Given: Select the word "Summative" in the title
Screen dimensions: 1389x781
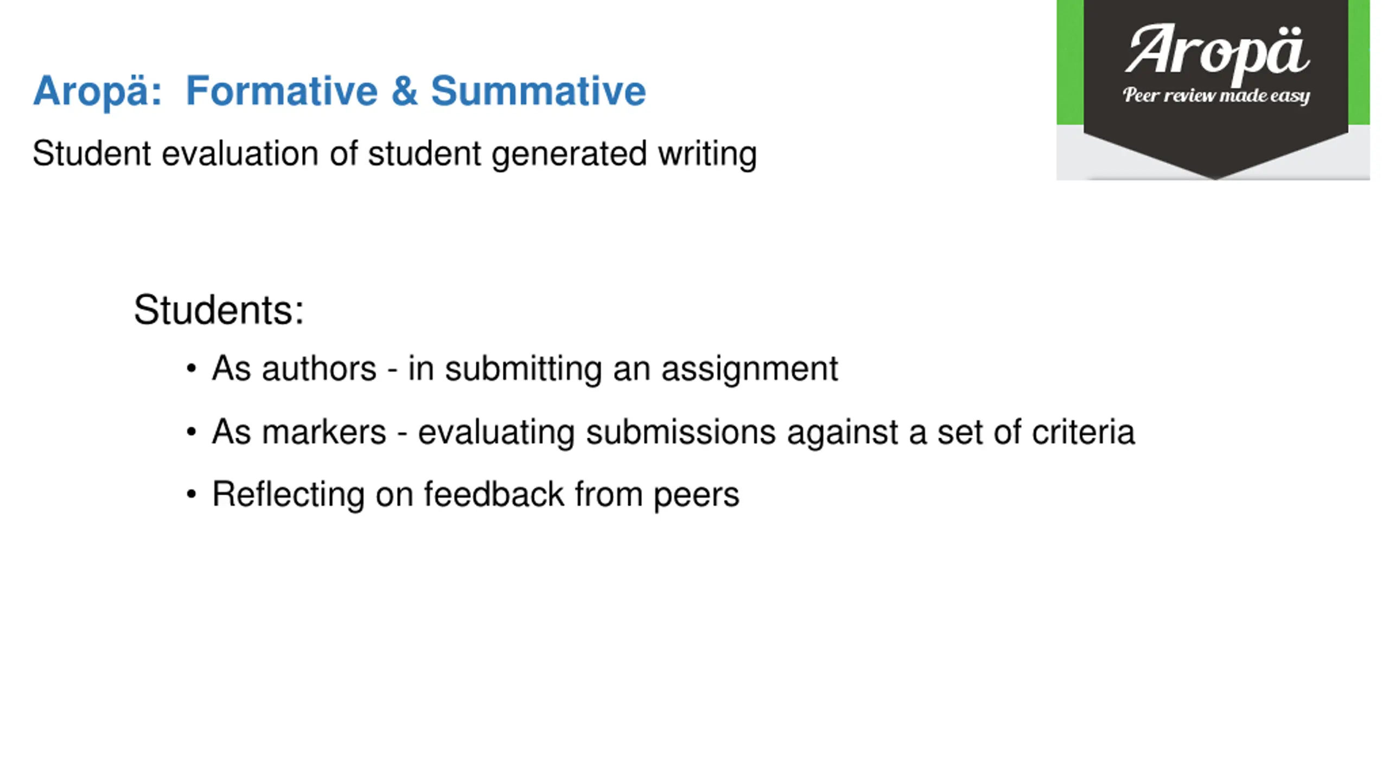Looking at the screenshot, I should click(538, 91).
